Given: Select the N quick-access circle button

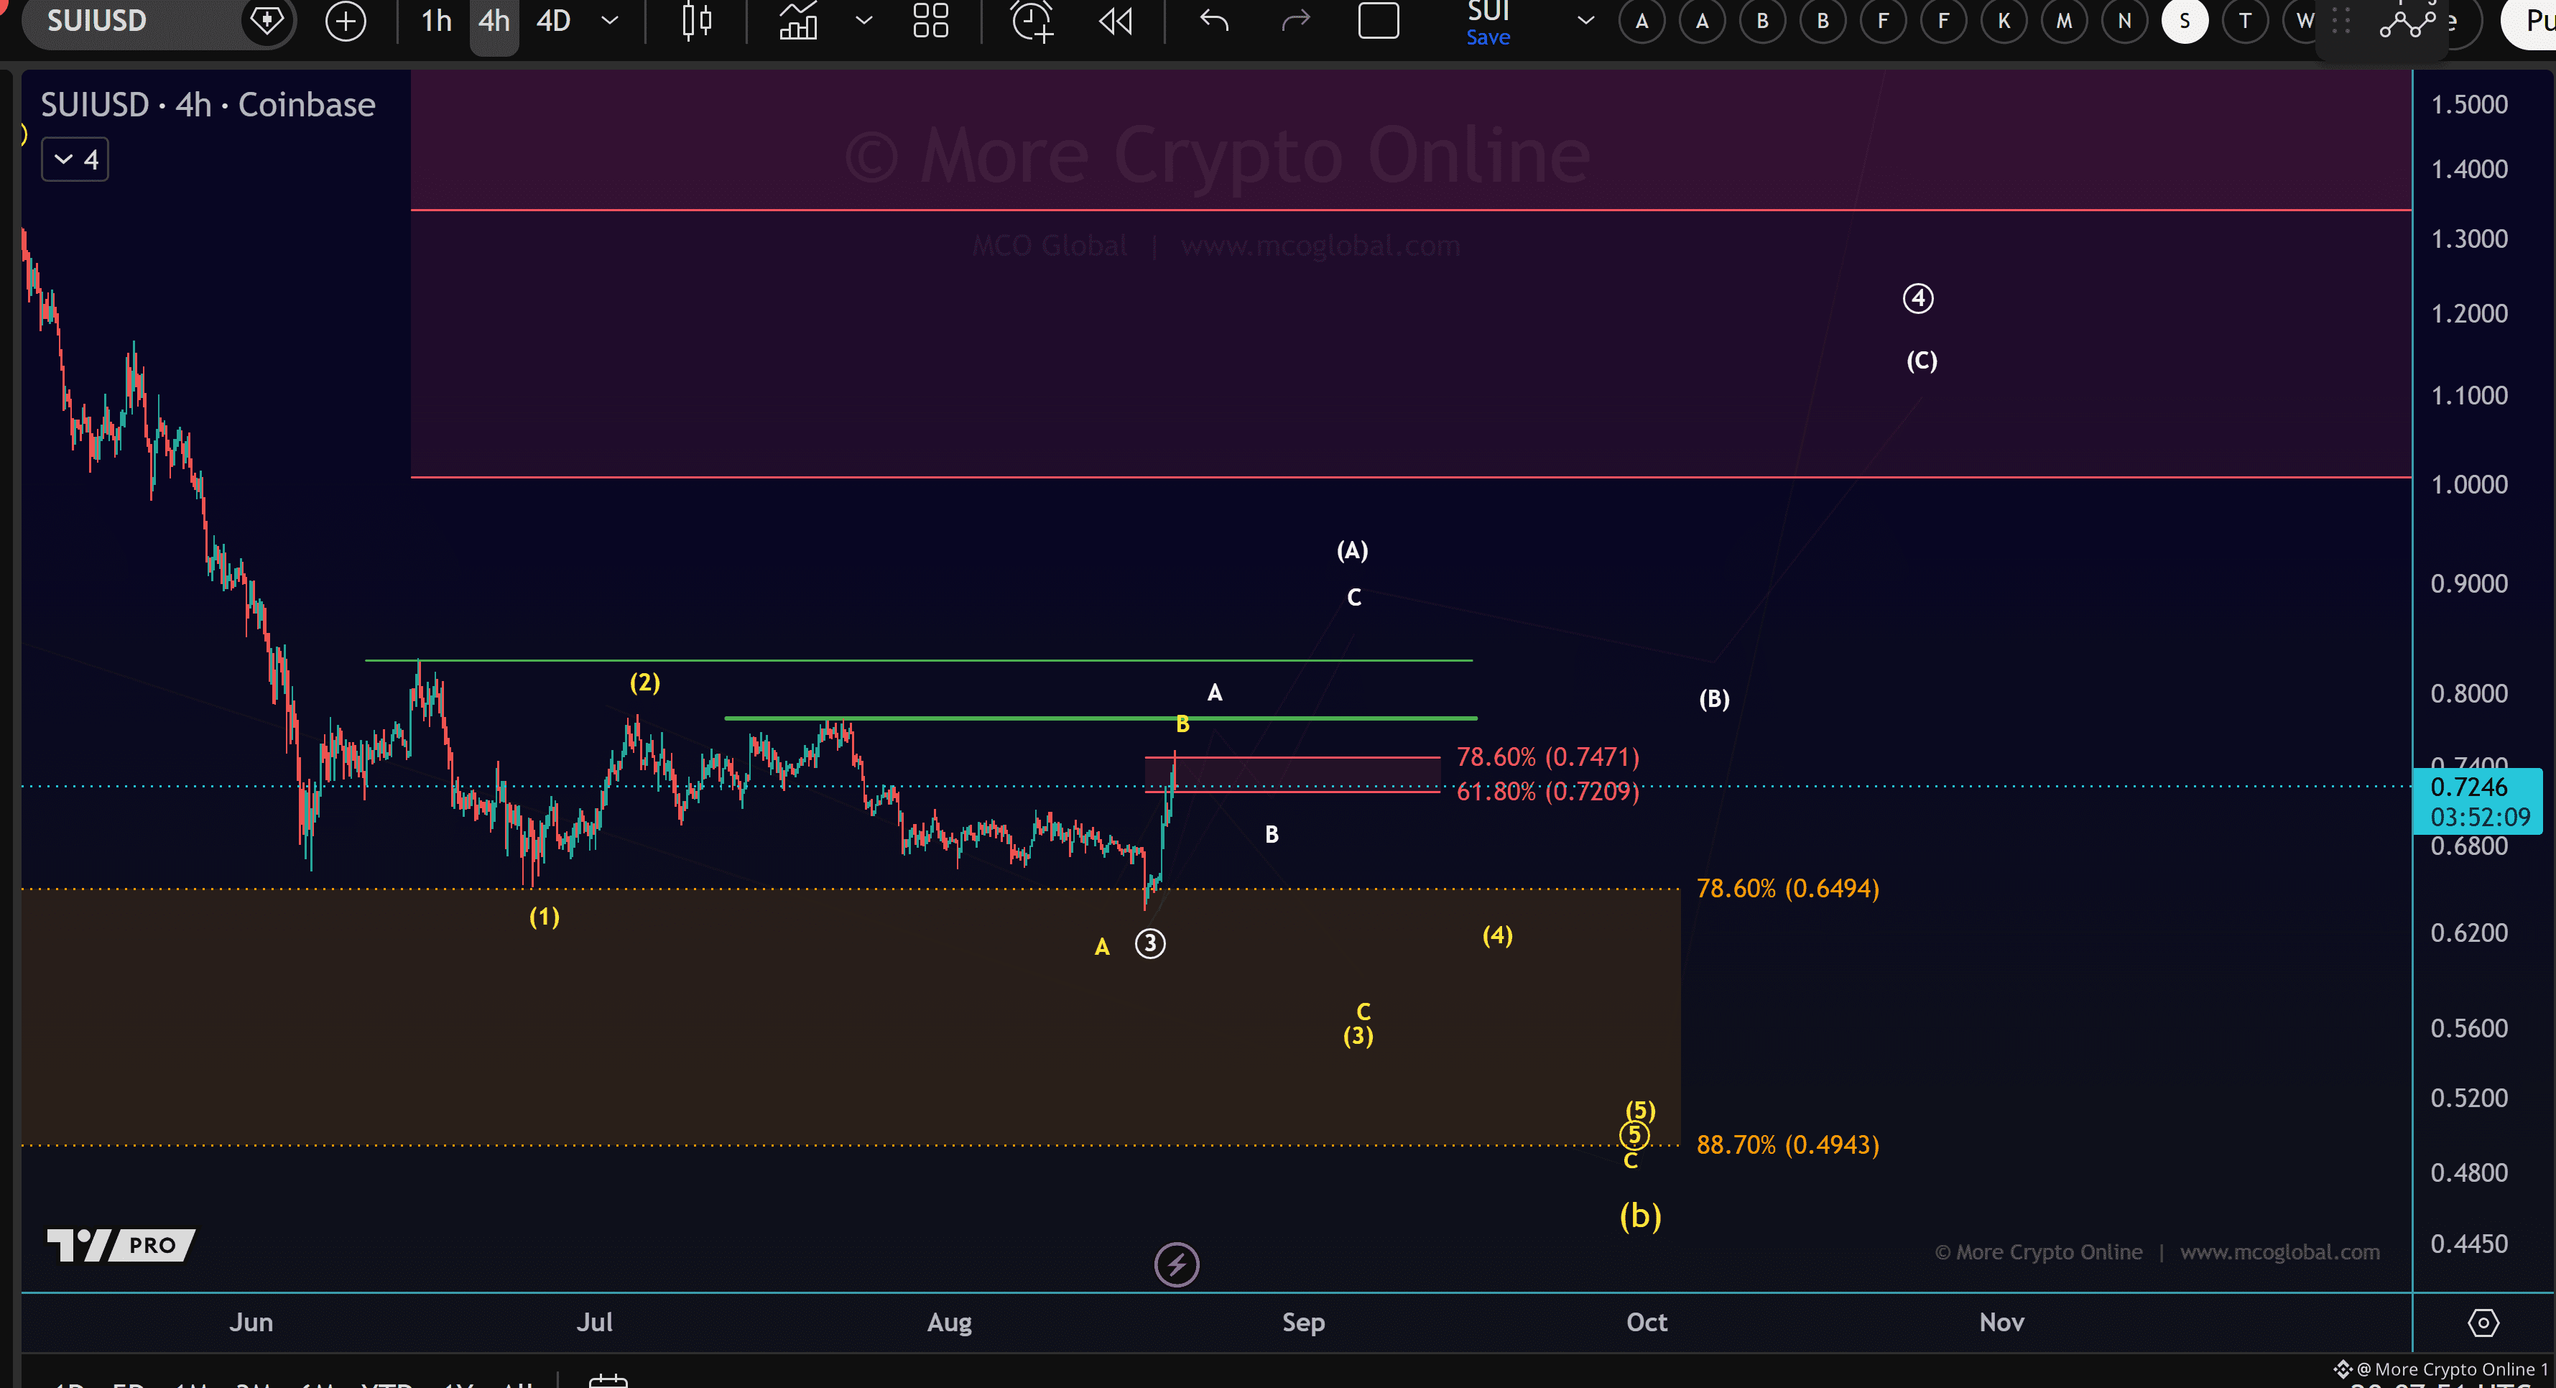Looking at the screenshot, I should point(2124,21).
